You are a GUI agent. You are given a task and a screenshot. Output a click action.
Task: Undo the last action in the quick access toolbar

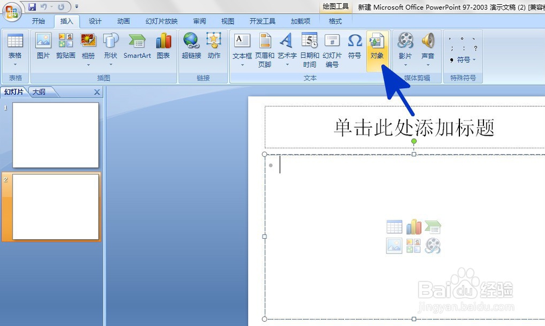[44, 7]
